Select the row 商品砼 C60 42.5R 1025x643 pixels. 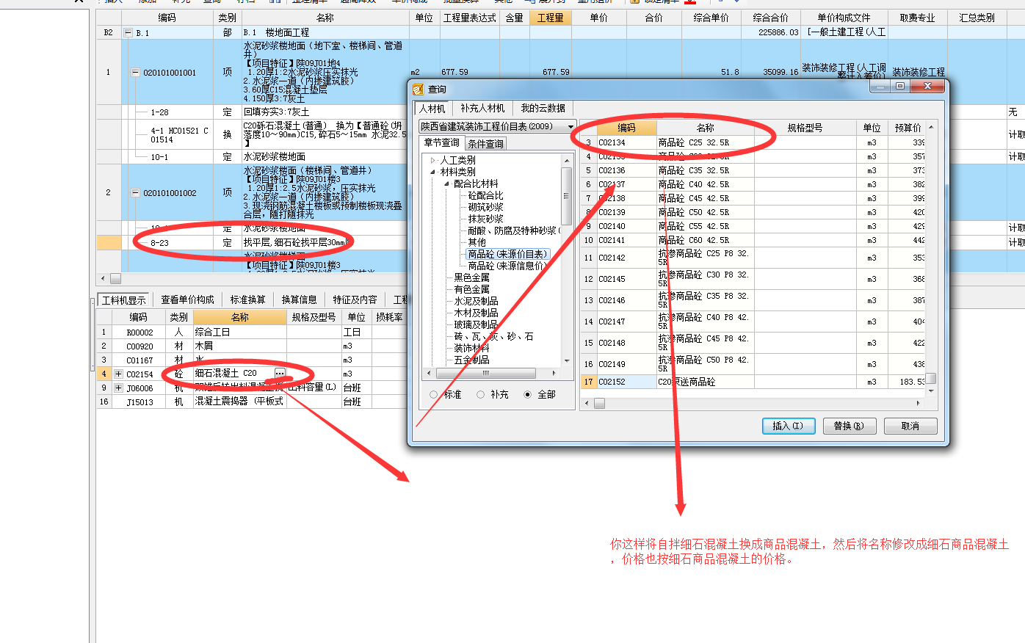click(753, 240)
